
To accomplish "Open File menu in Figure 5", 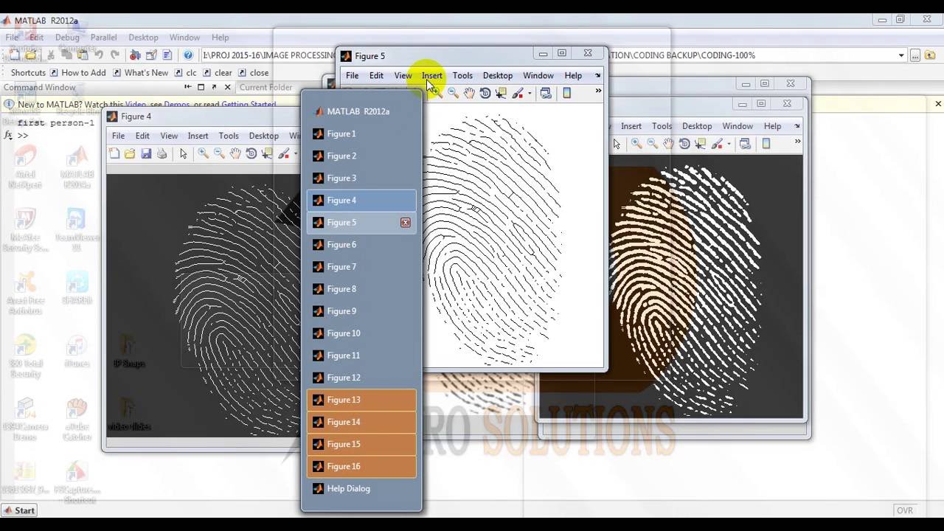I will pos(353,75).
